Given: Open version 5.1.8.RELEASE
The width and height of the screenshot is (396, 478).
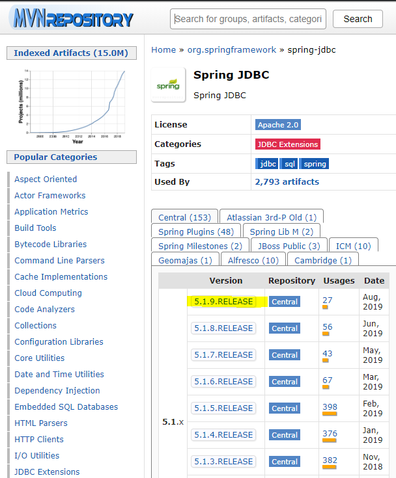Looking at the screenshot, I should coord(223,328).
